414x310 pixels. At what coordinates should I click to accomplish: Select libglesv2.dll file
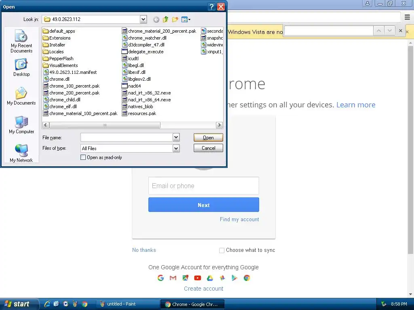click(136, 79)
